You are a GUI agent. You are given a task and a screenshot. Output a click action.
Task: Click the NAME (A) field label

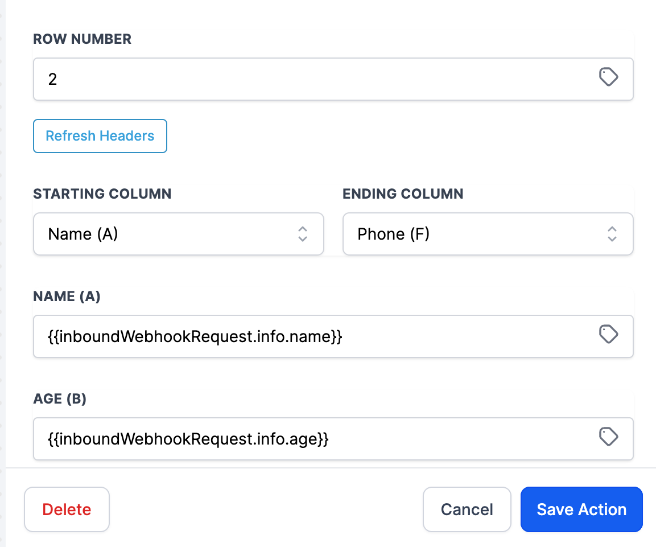tap(67, 297)
